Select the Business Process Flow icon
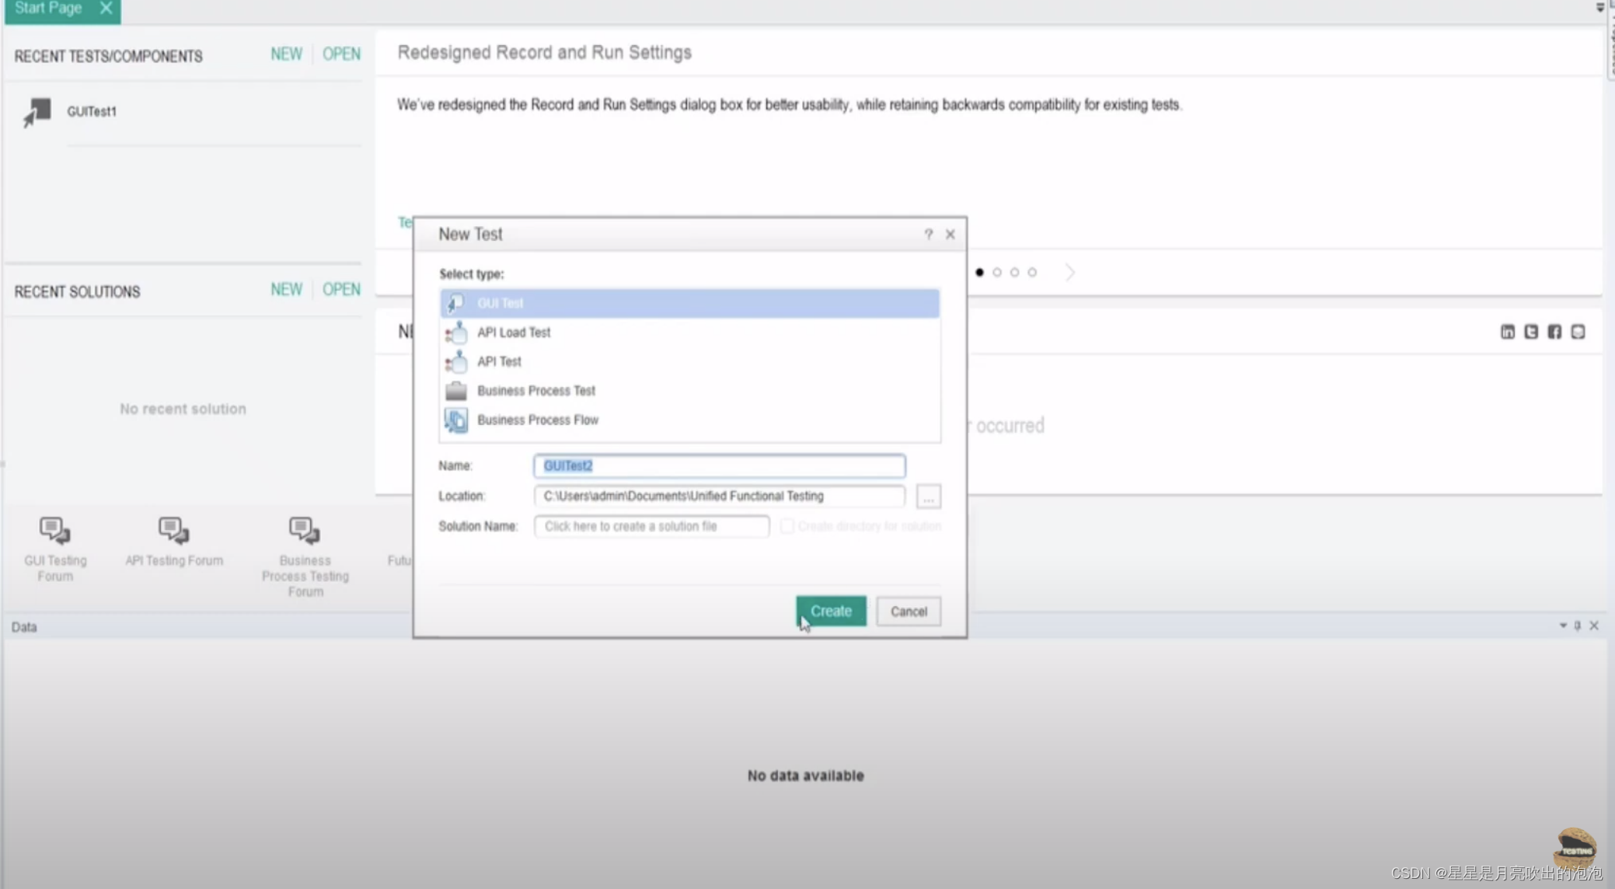Screen dimensions: 1615x889 coord(456,420)
